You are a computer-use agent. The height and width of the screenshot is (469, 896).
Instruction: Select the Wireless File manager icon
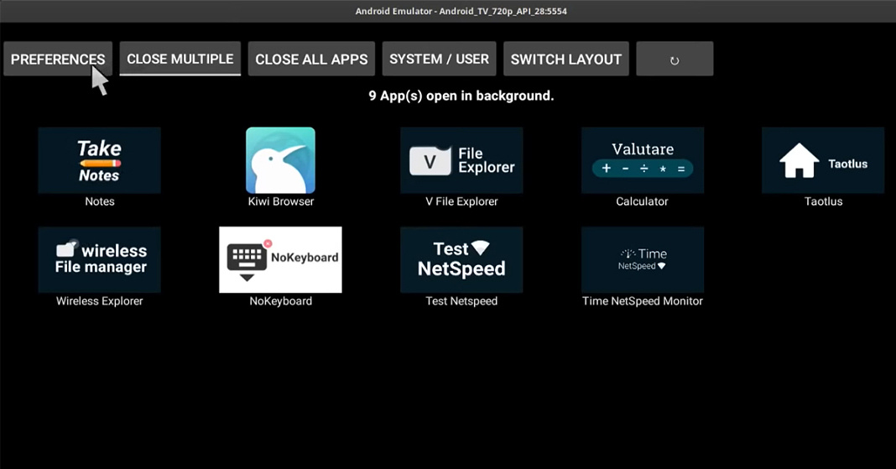click(x=100, y=260)
